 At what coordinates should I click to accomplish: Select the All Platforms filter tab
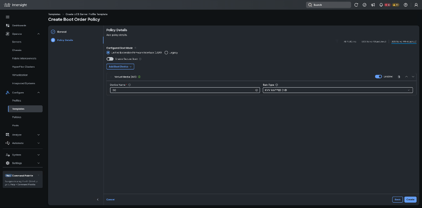pos(350,42)
